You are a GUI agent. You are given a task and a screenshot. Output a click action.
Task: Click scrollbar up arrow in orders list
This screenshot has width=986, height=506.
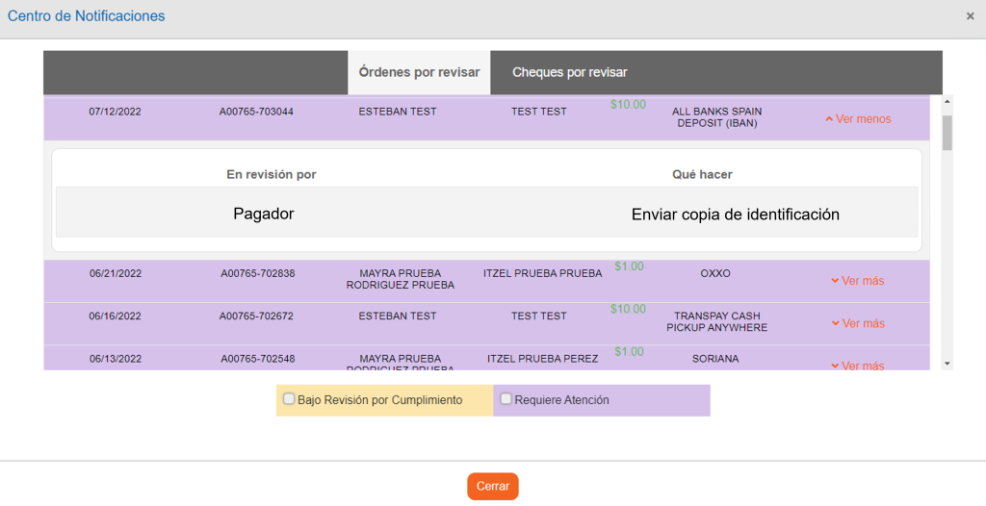coord(947,101)
